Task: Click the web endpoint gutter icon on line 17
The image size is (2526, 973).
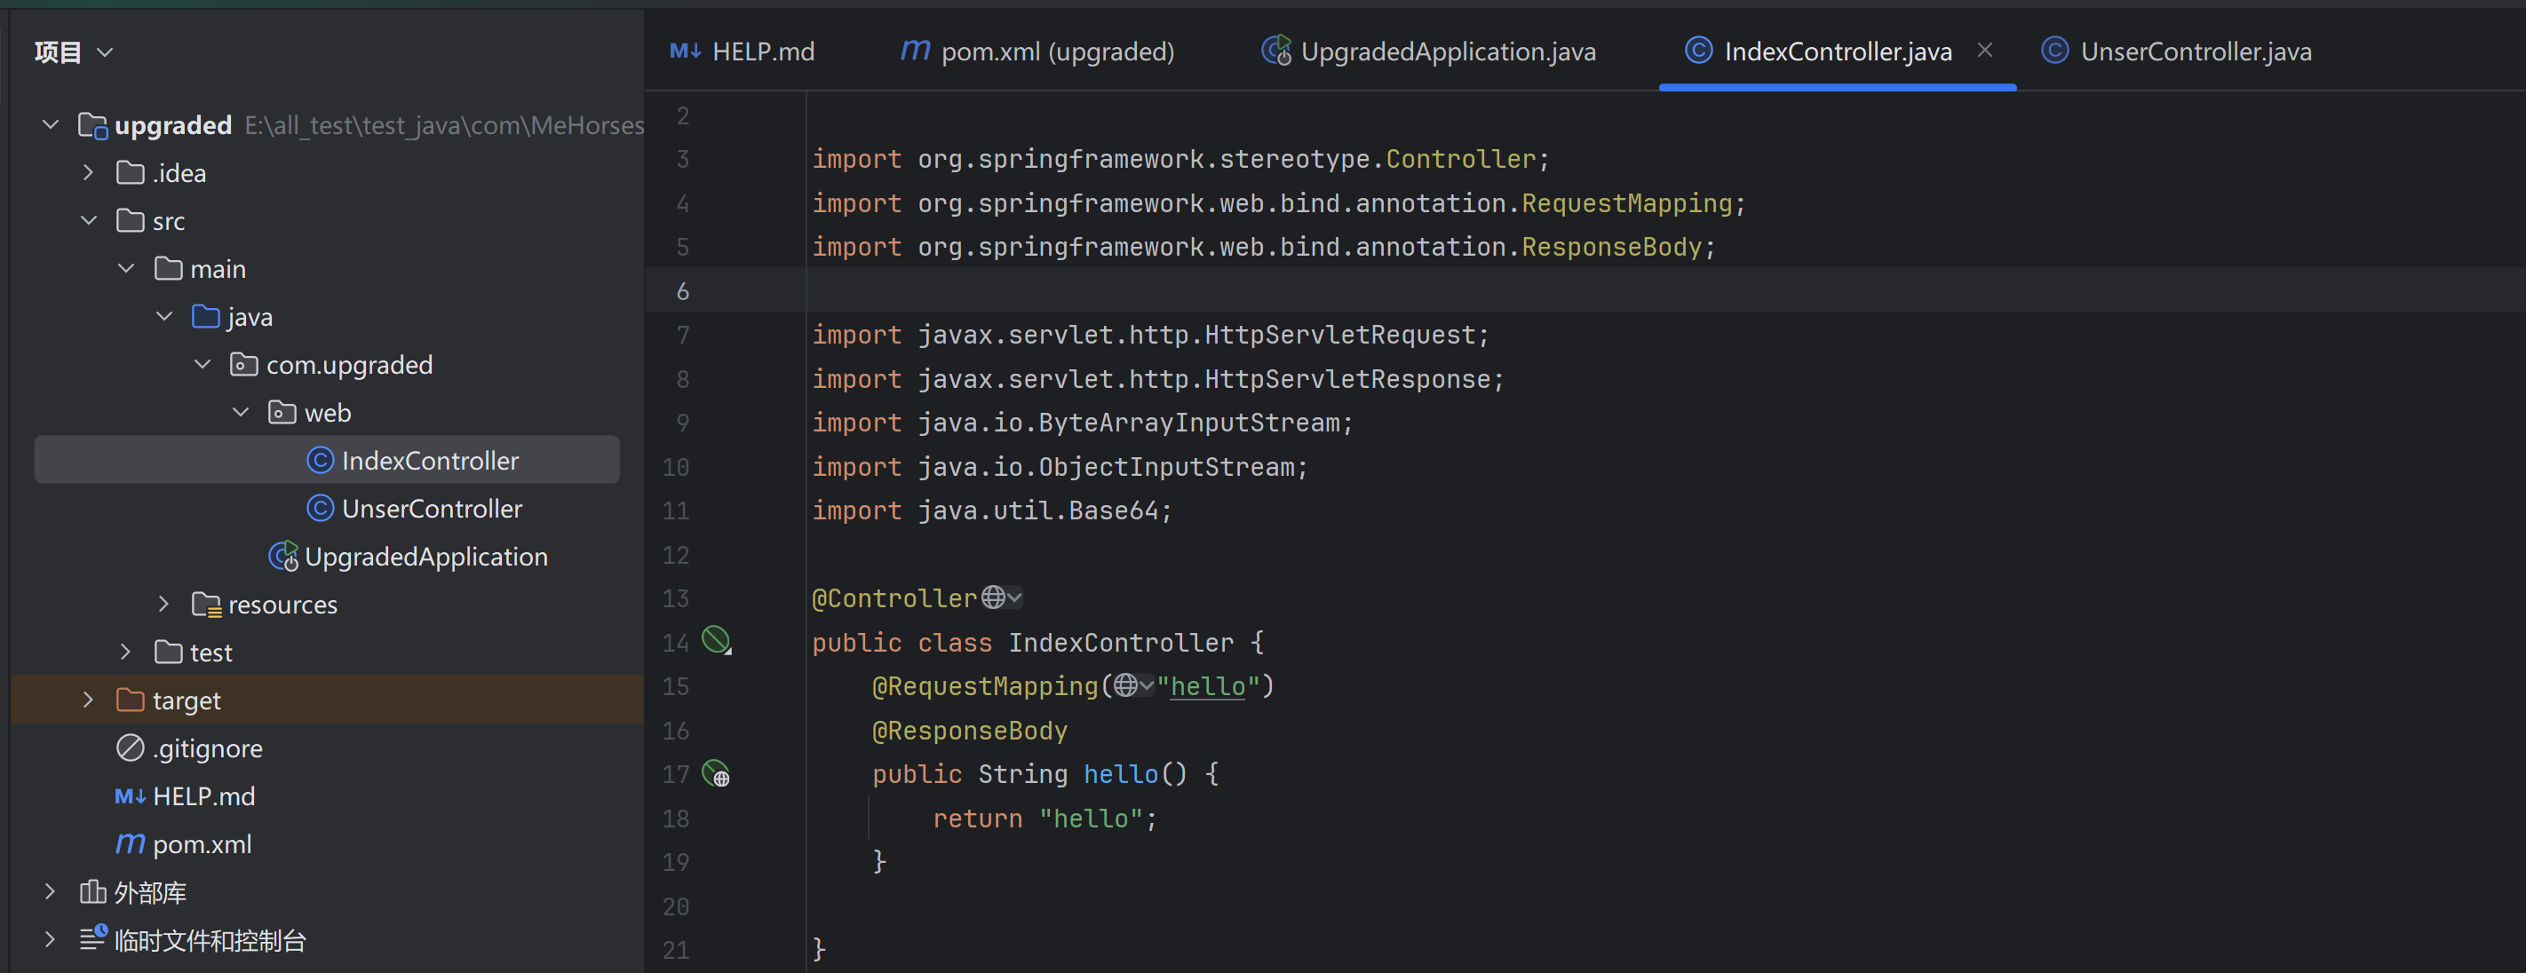Action: [x=717, y=774]
